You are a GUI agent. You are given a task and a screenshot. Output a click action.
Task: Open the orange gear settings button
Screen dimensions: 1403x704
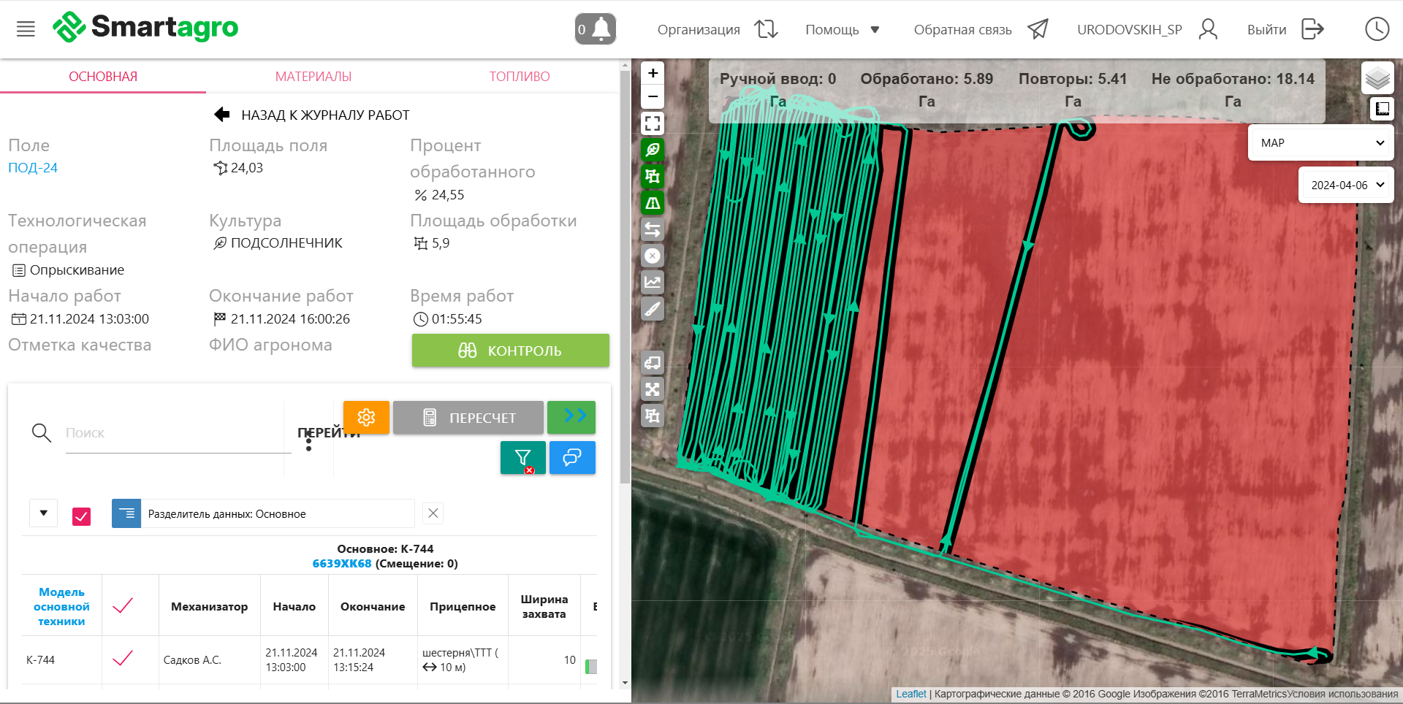click(x=366, y=417)
